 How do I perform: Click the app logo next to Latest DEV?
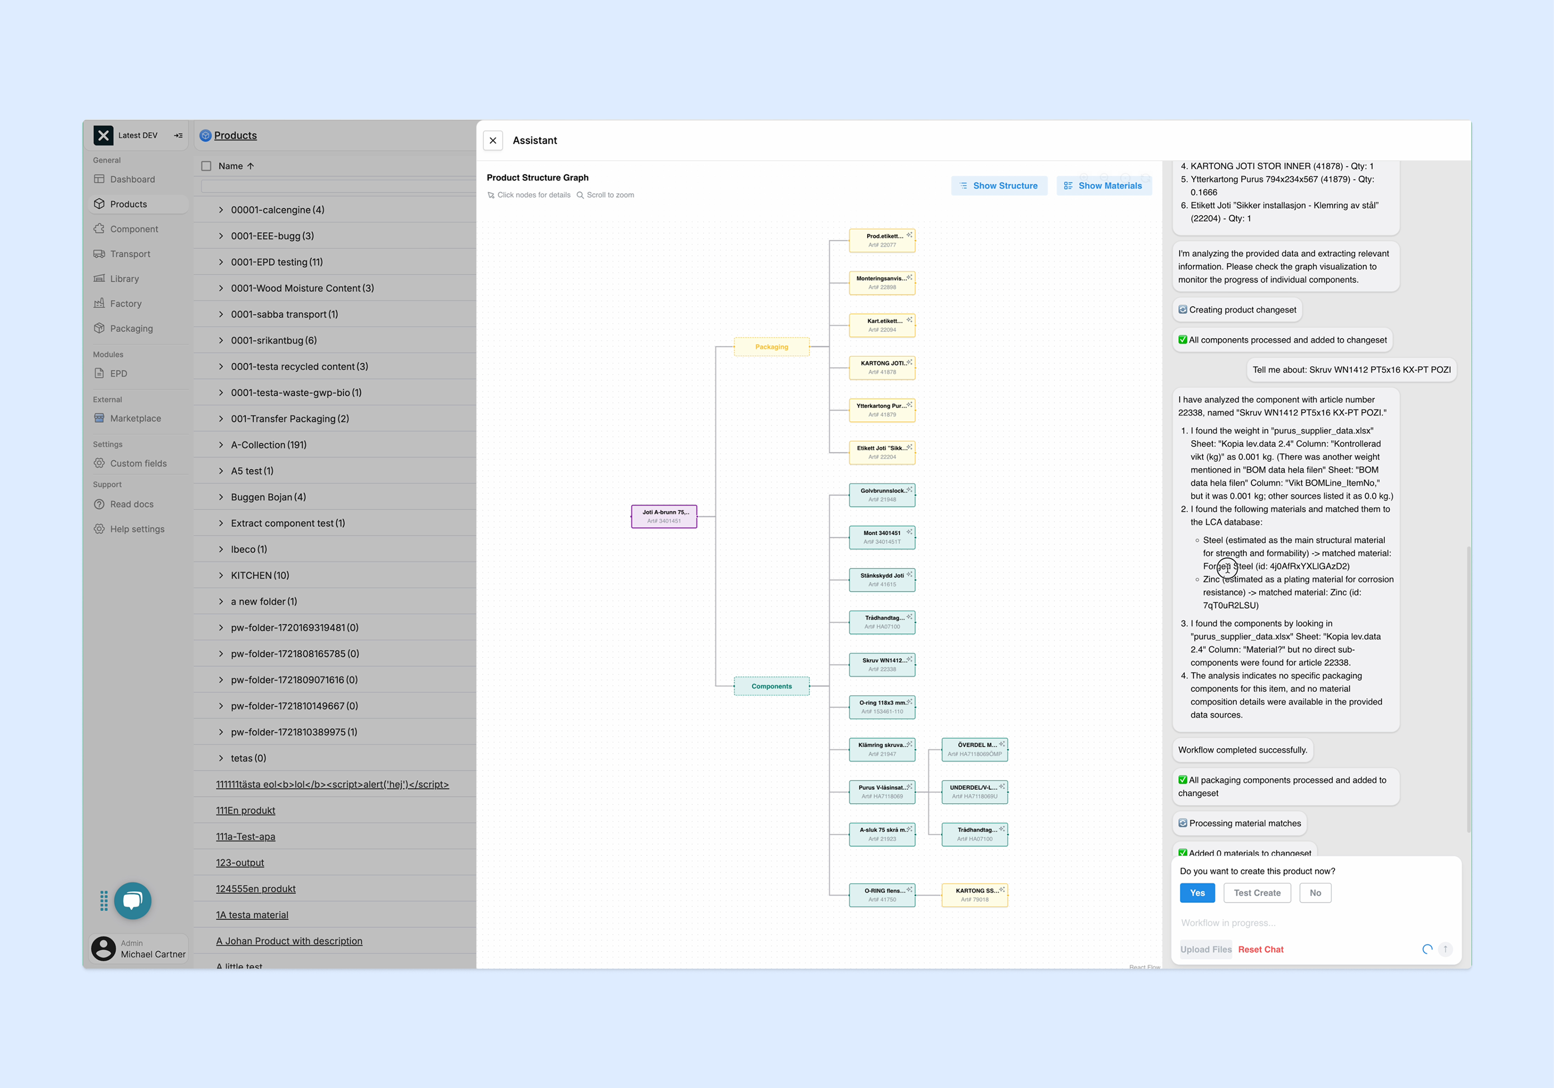[103, 135]
